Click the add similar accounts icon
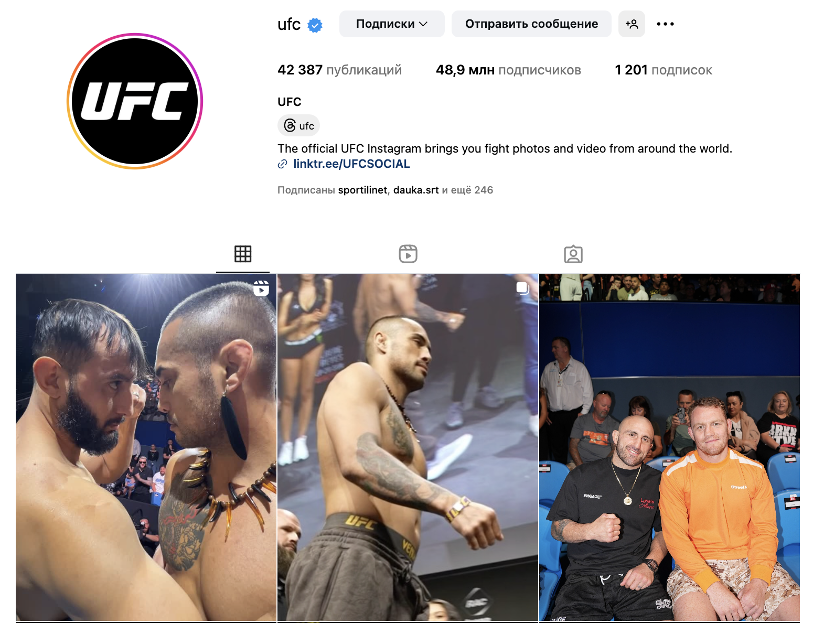This screenshot has width=813, height=623. point(632,24)
